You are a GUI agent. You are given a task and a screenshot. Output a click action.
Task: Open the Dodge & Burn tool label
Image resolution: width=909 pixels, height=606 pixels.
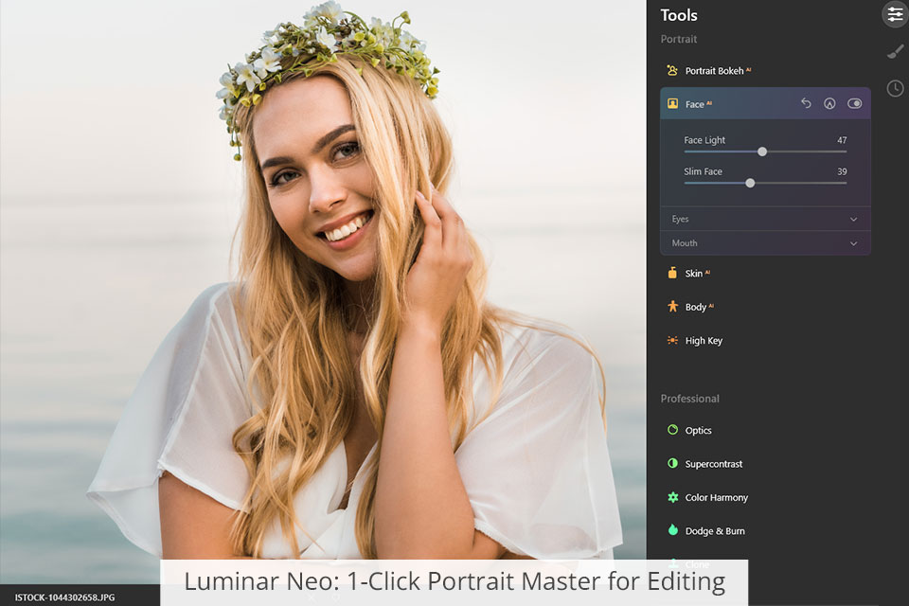pyautogui.click(x=715, y=531)
